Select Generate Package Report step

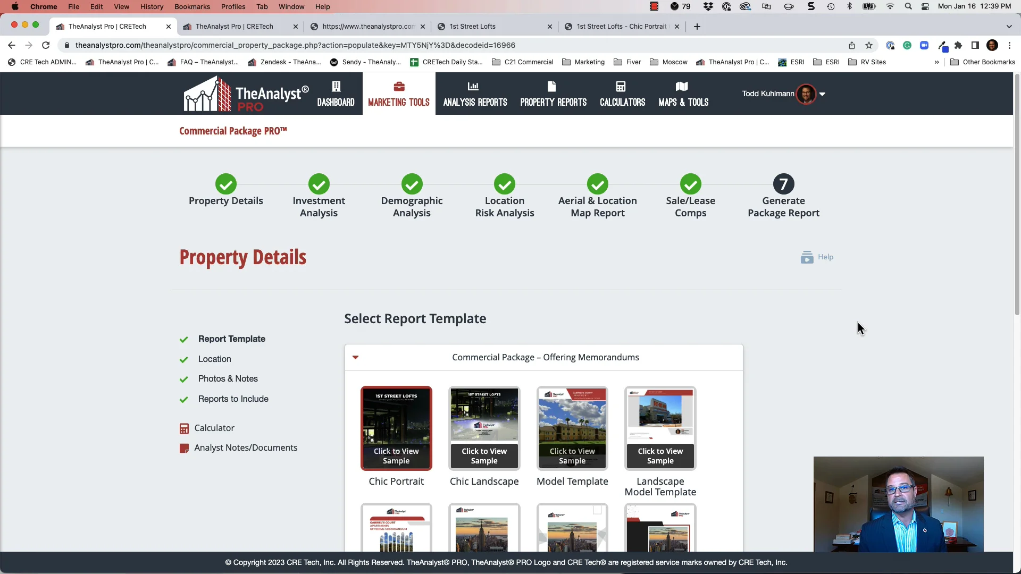[784, 184]
